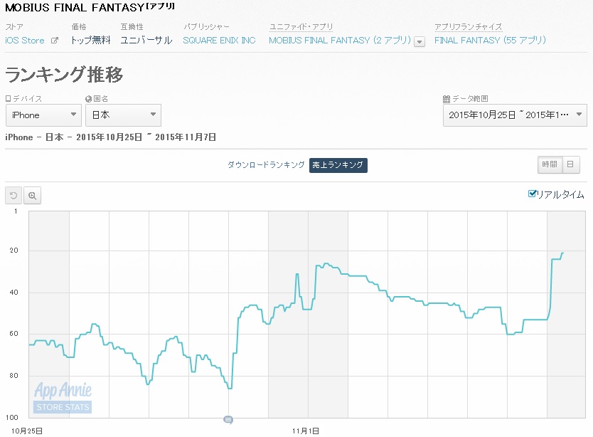This screenshot has height=437, width=593.
Task: Expand the unified app dropdown arrow
Action: pos(420,42)
